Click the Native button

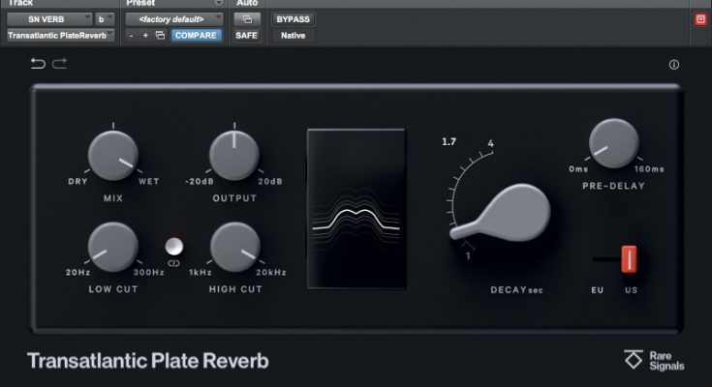point(293,35)
